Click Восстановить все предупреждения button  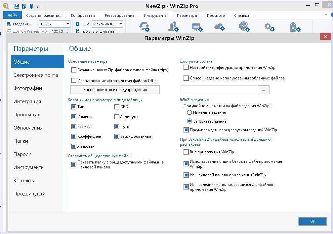coord(115,90)
